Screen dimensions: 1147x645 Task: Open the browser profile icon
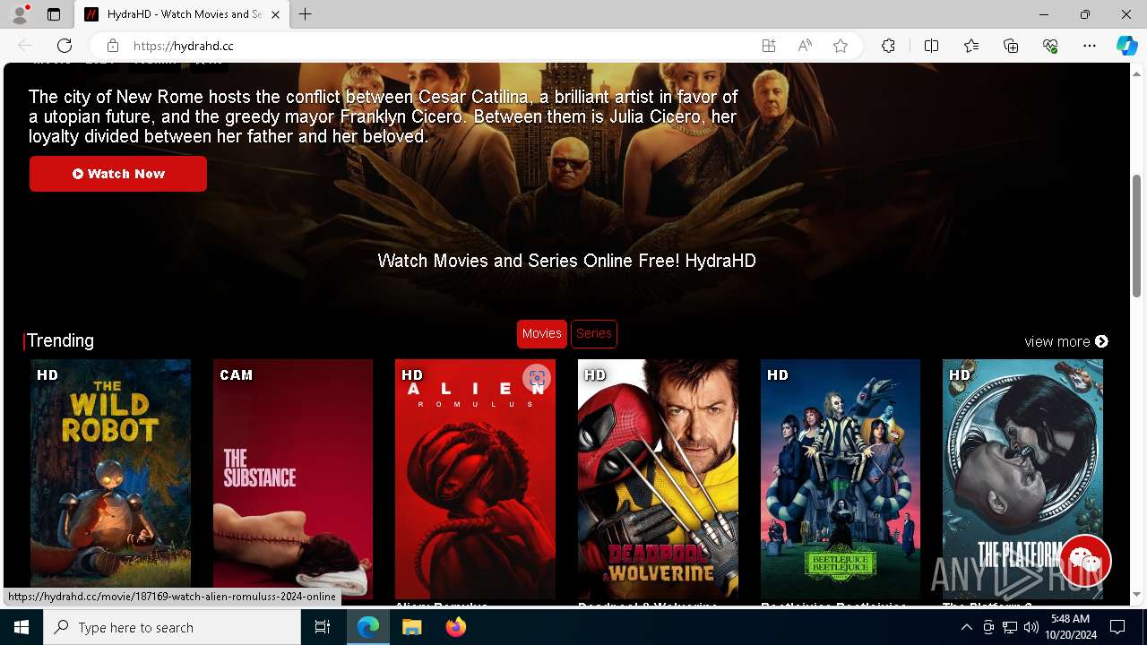pyautogui.click(x=20, y=14)
